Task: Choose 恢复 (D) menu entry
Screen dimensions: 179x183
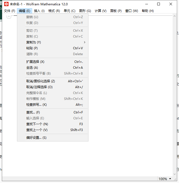Action: [x=53, y=23]
